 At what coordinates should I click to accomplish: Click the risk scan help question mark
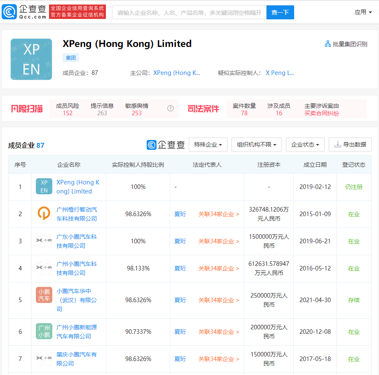click(171, 108)
